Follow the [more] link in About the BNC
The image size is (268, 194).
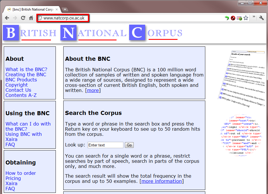[x=93, y=90]
